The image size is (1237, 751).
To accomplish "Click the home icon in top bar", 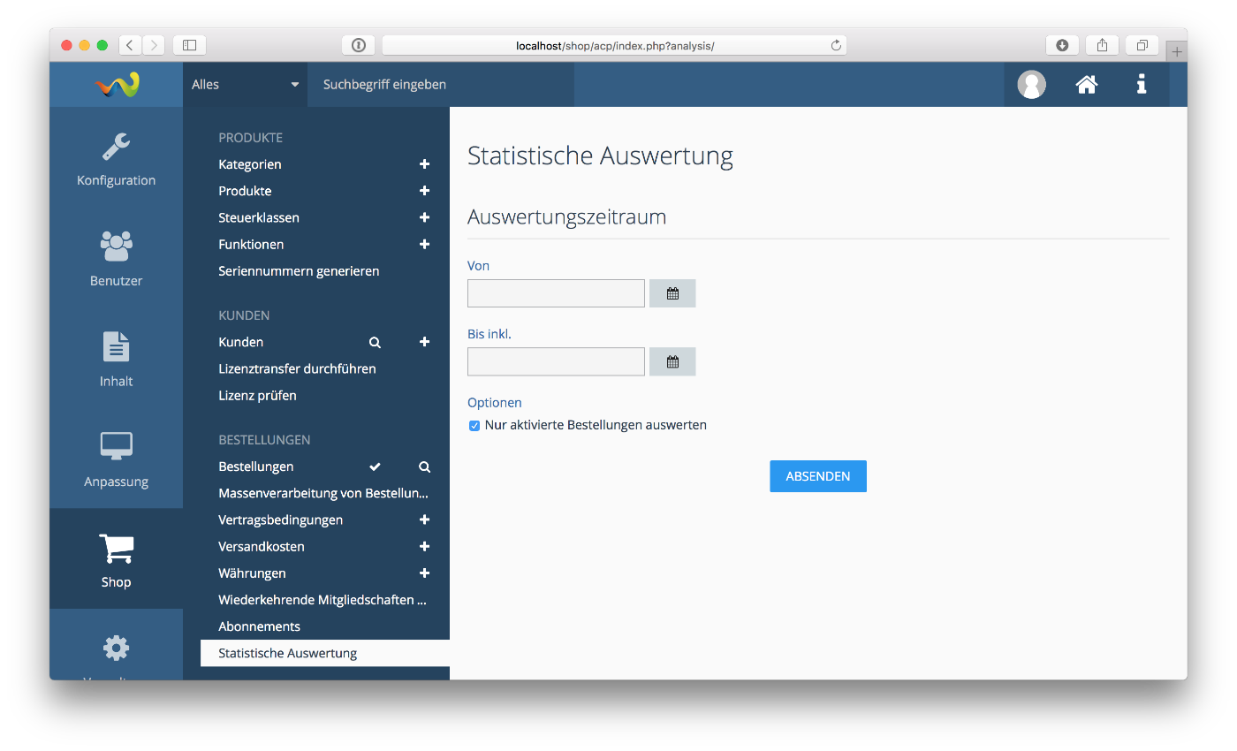I will click(x=1086, y=85).
